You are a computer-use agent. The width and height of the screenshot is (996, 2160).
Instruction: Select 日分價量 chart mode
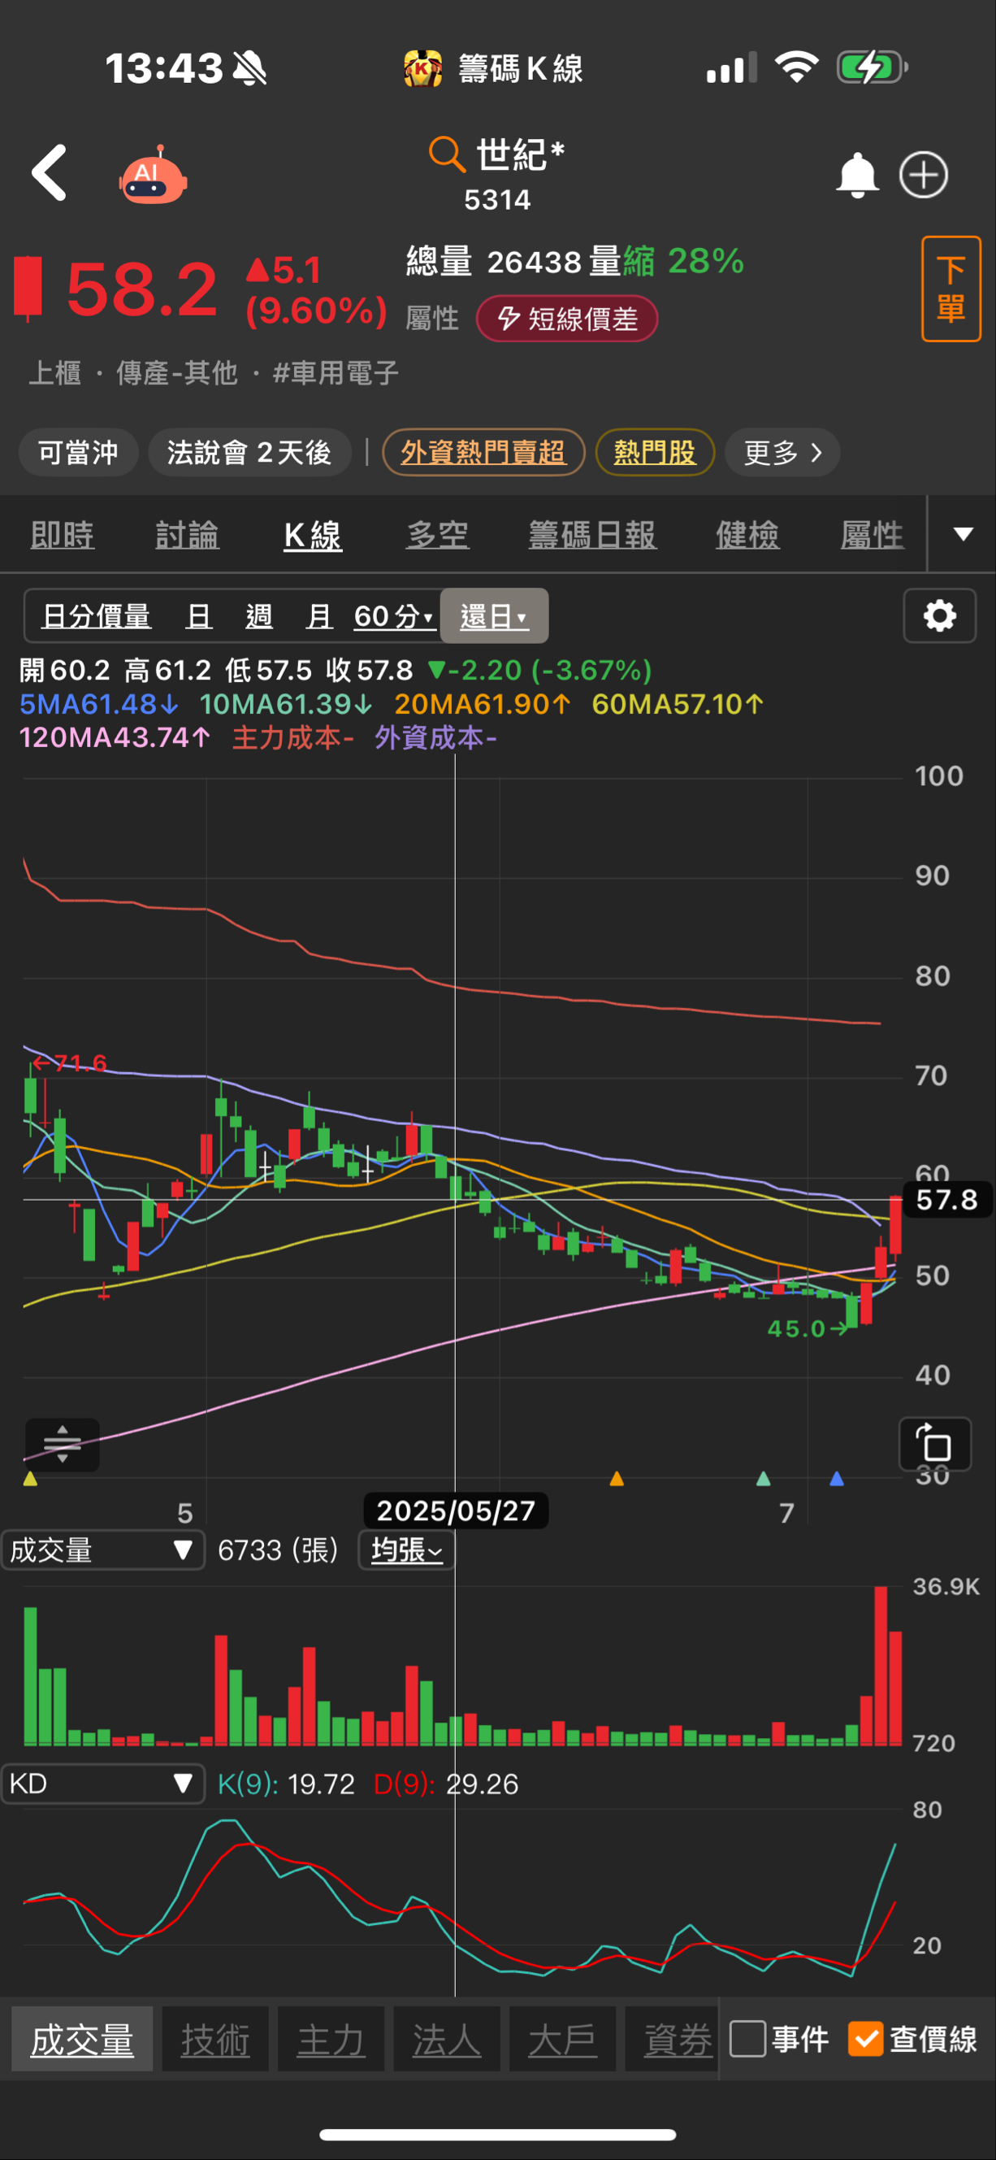coord(97,616)
